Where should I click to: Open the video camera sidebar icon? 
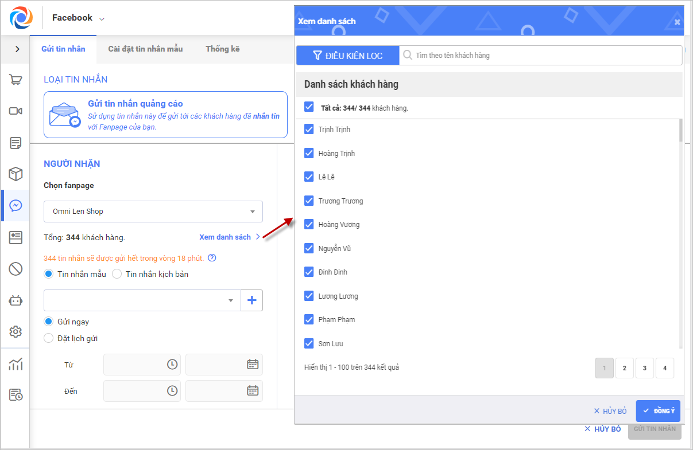pyautogui.click(x=16, y=111)
